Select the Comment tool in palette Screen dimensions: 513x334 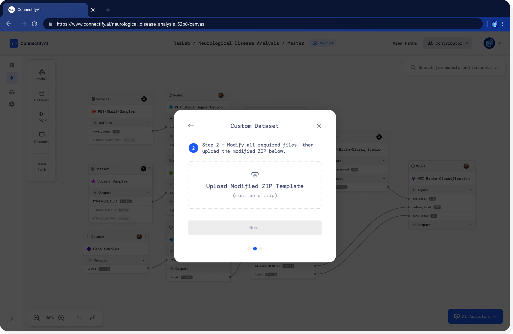click(42, 137)
